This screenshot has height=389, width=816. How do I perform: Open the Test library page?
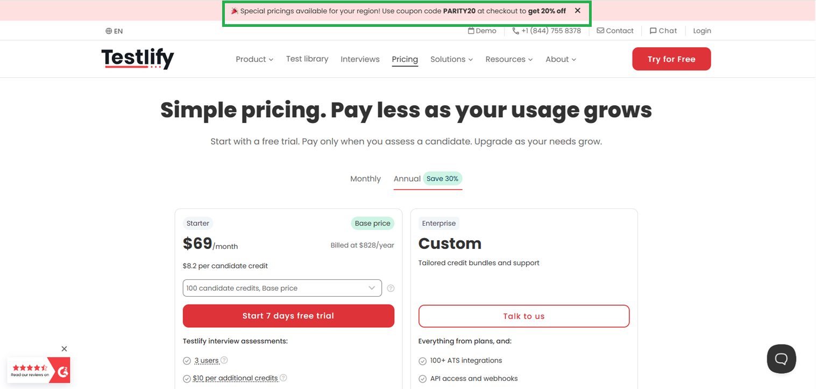(307, 59)
